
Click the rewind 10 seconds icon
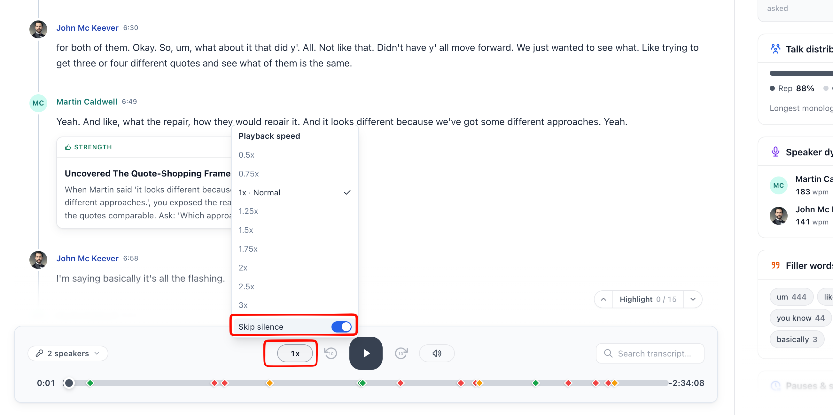coord(331,353)
